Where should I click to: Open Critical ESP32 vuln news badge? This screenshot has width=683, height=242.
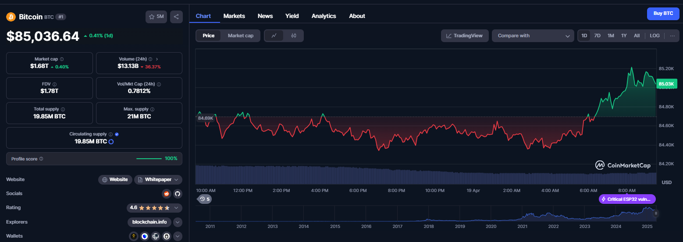pyautogui.click(x=627, y=199)
